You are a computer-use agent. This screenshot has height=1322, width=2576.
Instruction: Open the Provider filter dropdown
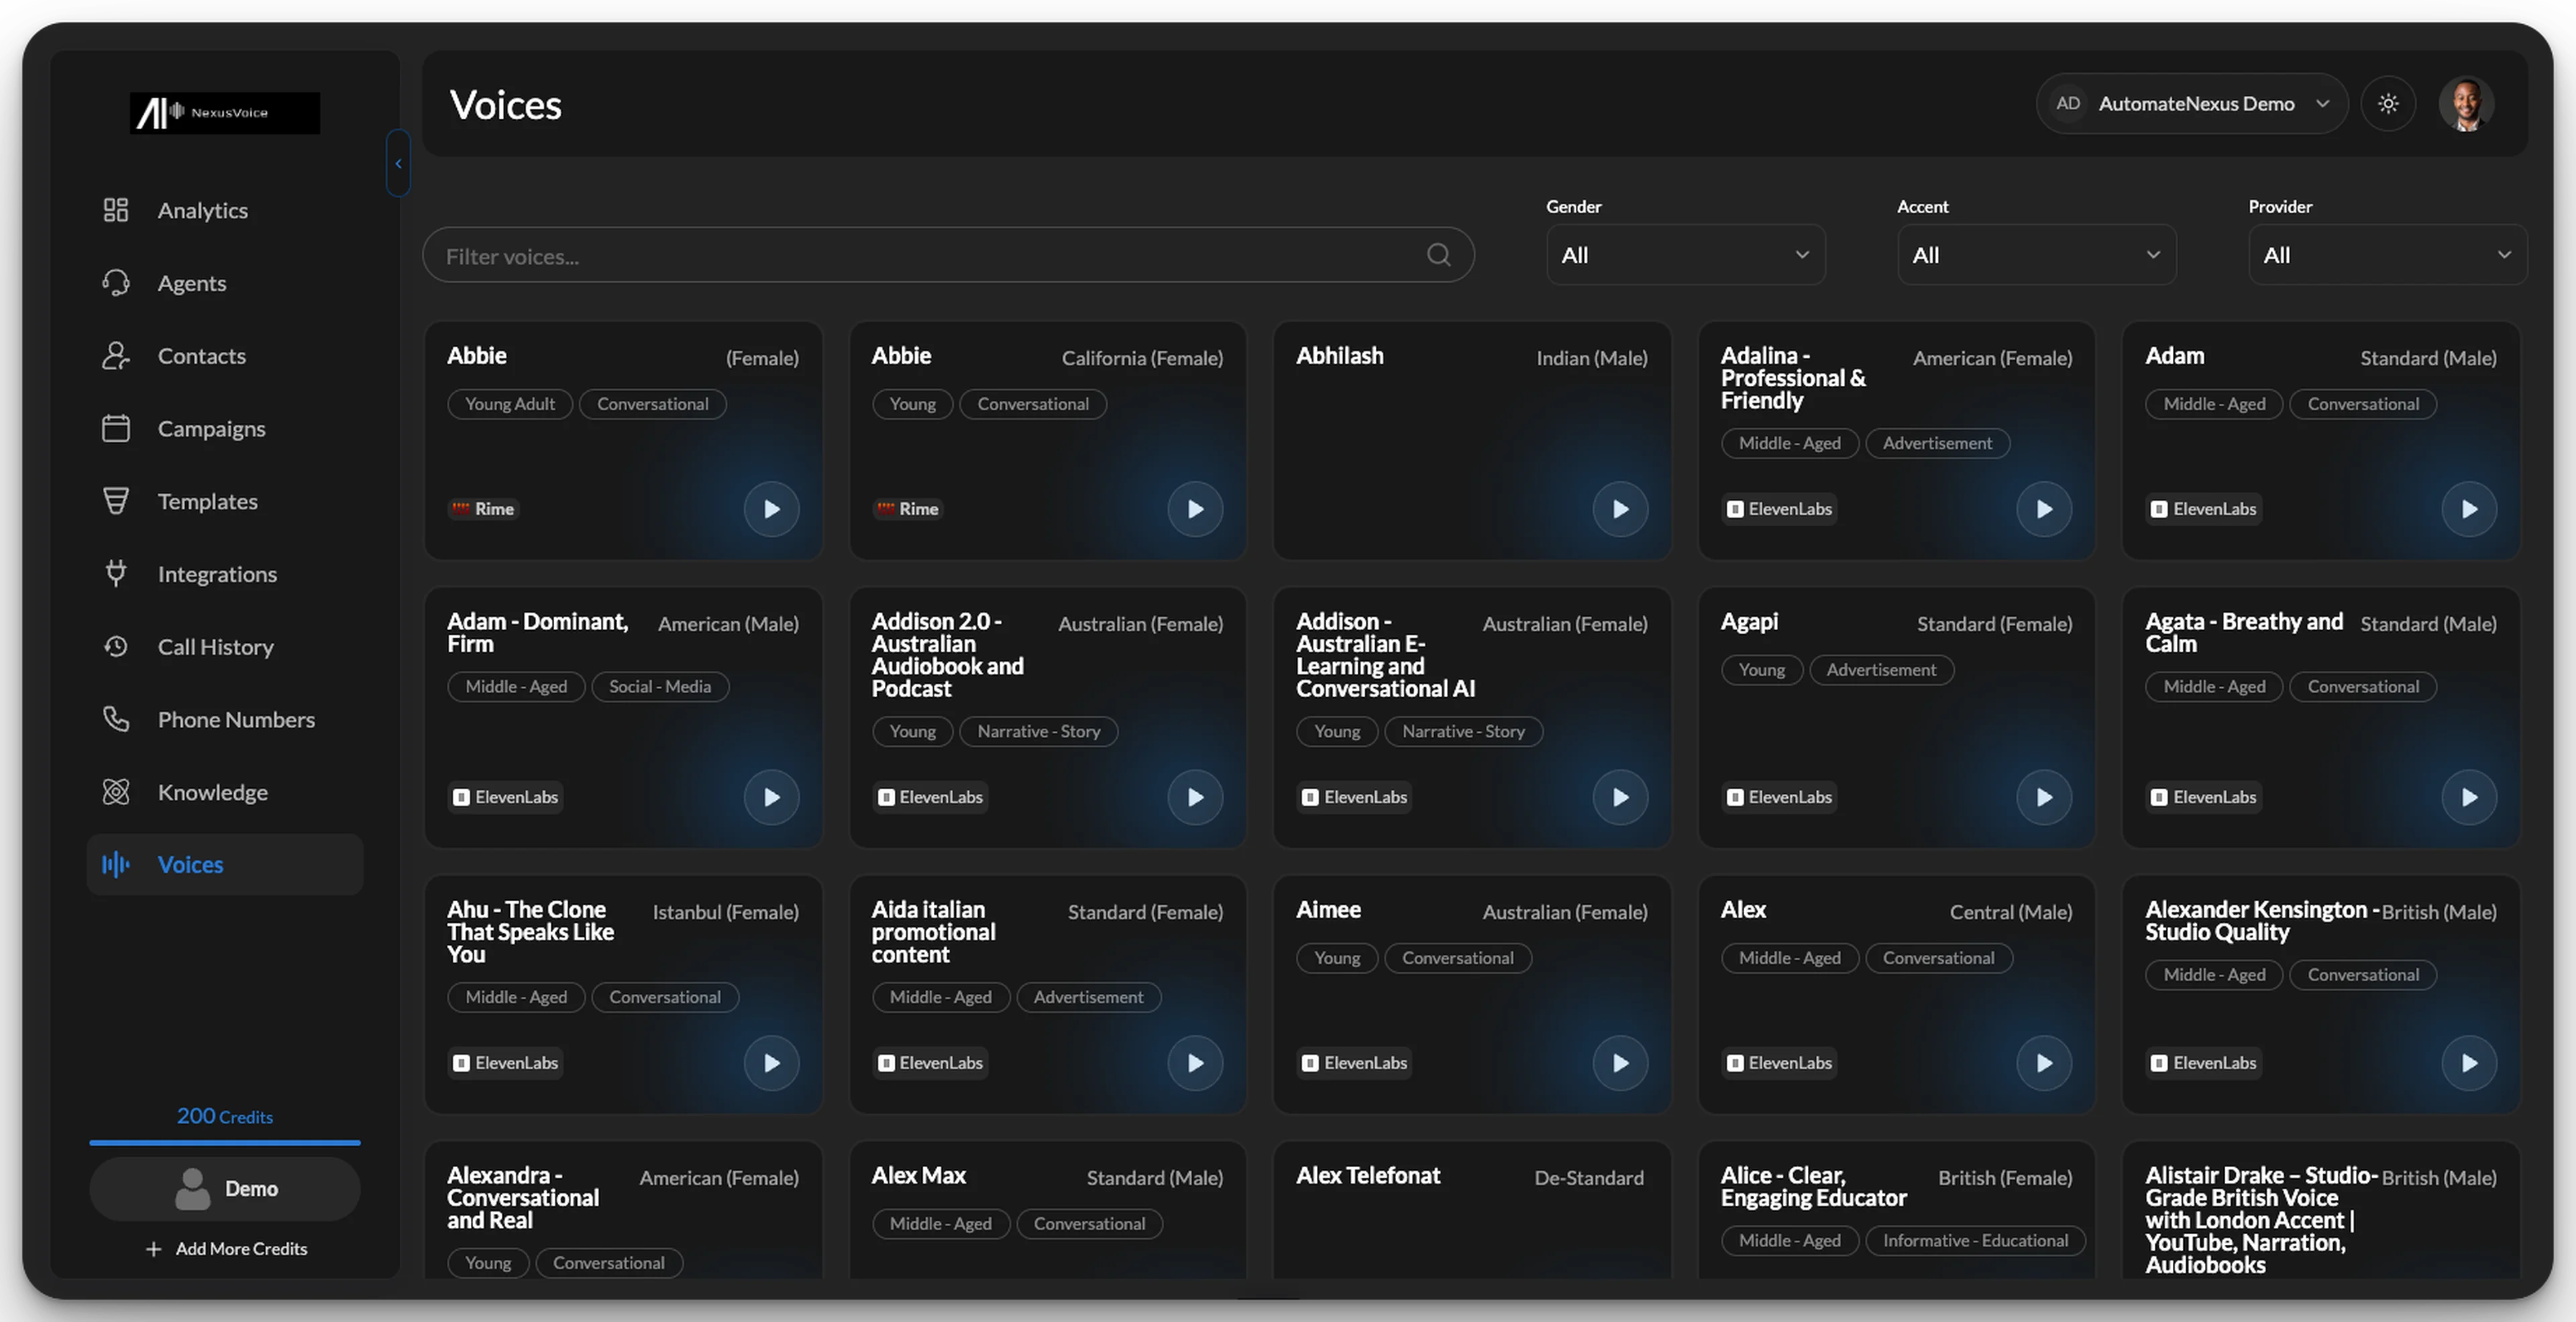[x=2387, y=255]
